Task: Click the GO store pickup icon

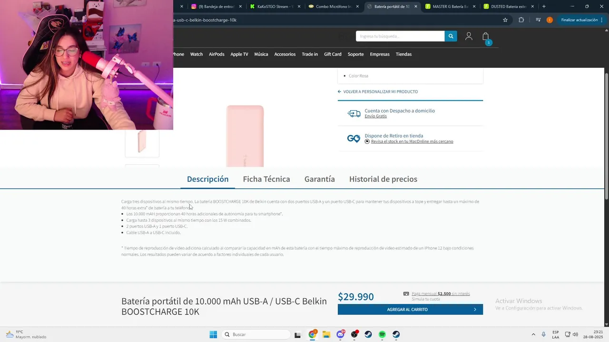Action: [354, 138]
